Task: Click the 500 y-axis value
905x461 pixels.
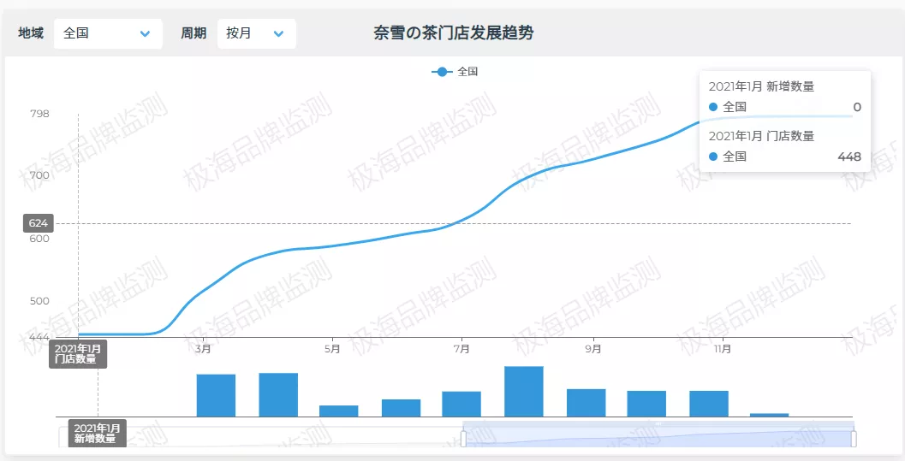Action: tap(40, 301)
